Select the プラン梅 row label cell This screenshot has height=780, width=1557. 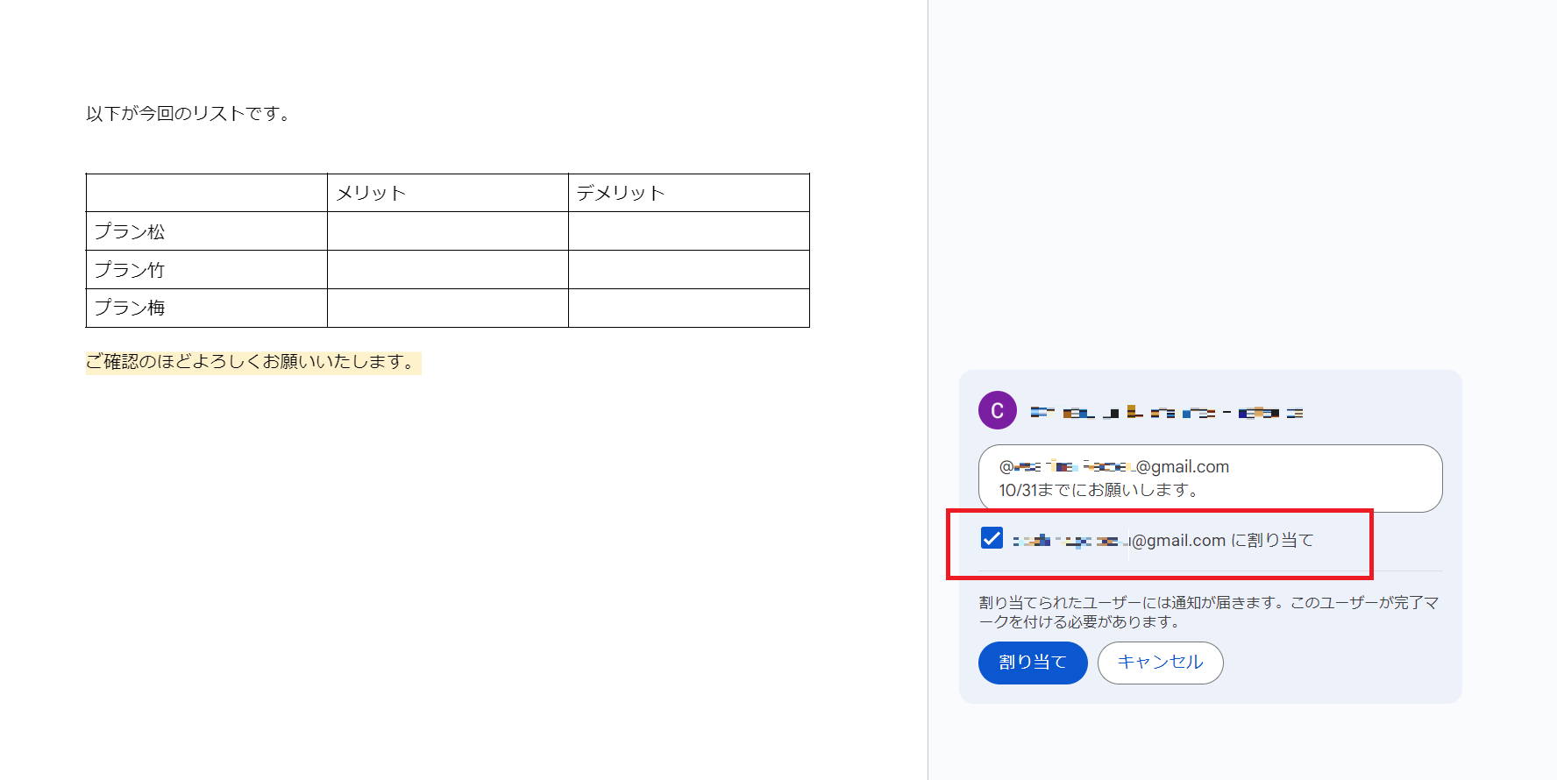pos(206,308)
